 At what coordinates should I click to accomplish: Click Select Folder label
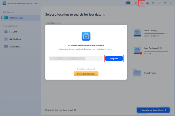pyautogui.click(x=150, y=73)
